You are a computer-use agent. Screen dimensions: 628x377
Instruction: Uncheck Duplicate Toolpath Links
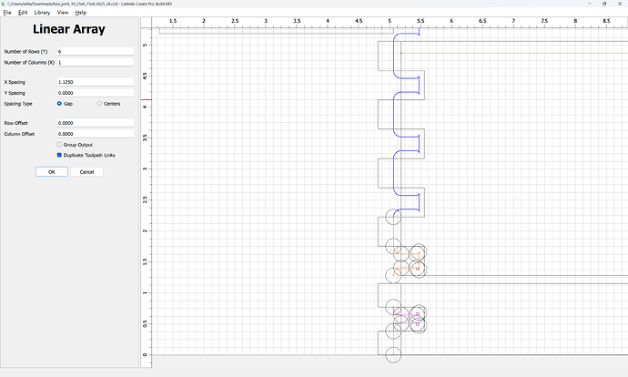(x=59, y=155)
